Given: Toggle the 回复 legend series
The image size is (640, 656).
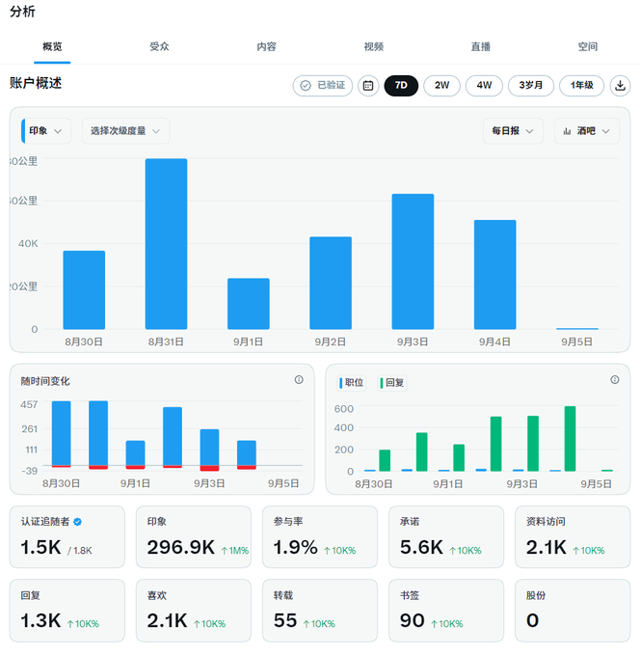Looking at the screenshot, I should [x=392, y=383].
